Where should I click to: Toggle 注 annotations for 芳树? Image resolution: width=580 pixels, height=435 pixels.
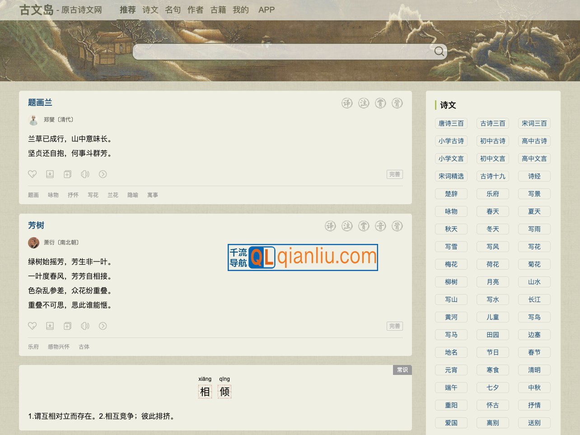pyautogui.click(x=346, y=226)
